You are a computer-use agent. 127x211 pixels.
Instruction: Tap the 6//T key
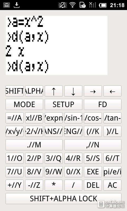click(112, 158)
